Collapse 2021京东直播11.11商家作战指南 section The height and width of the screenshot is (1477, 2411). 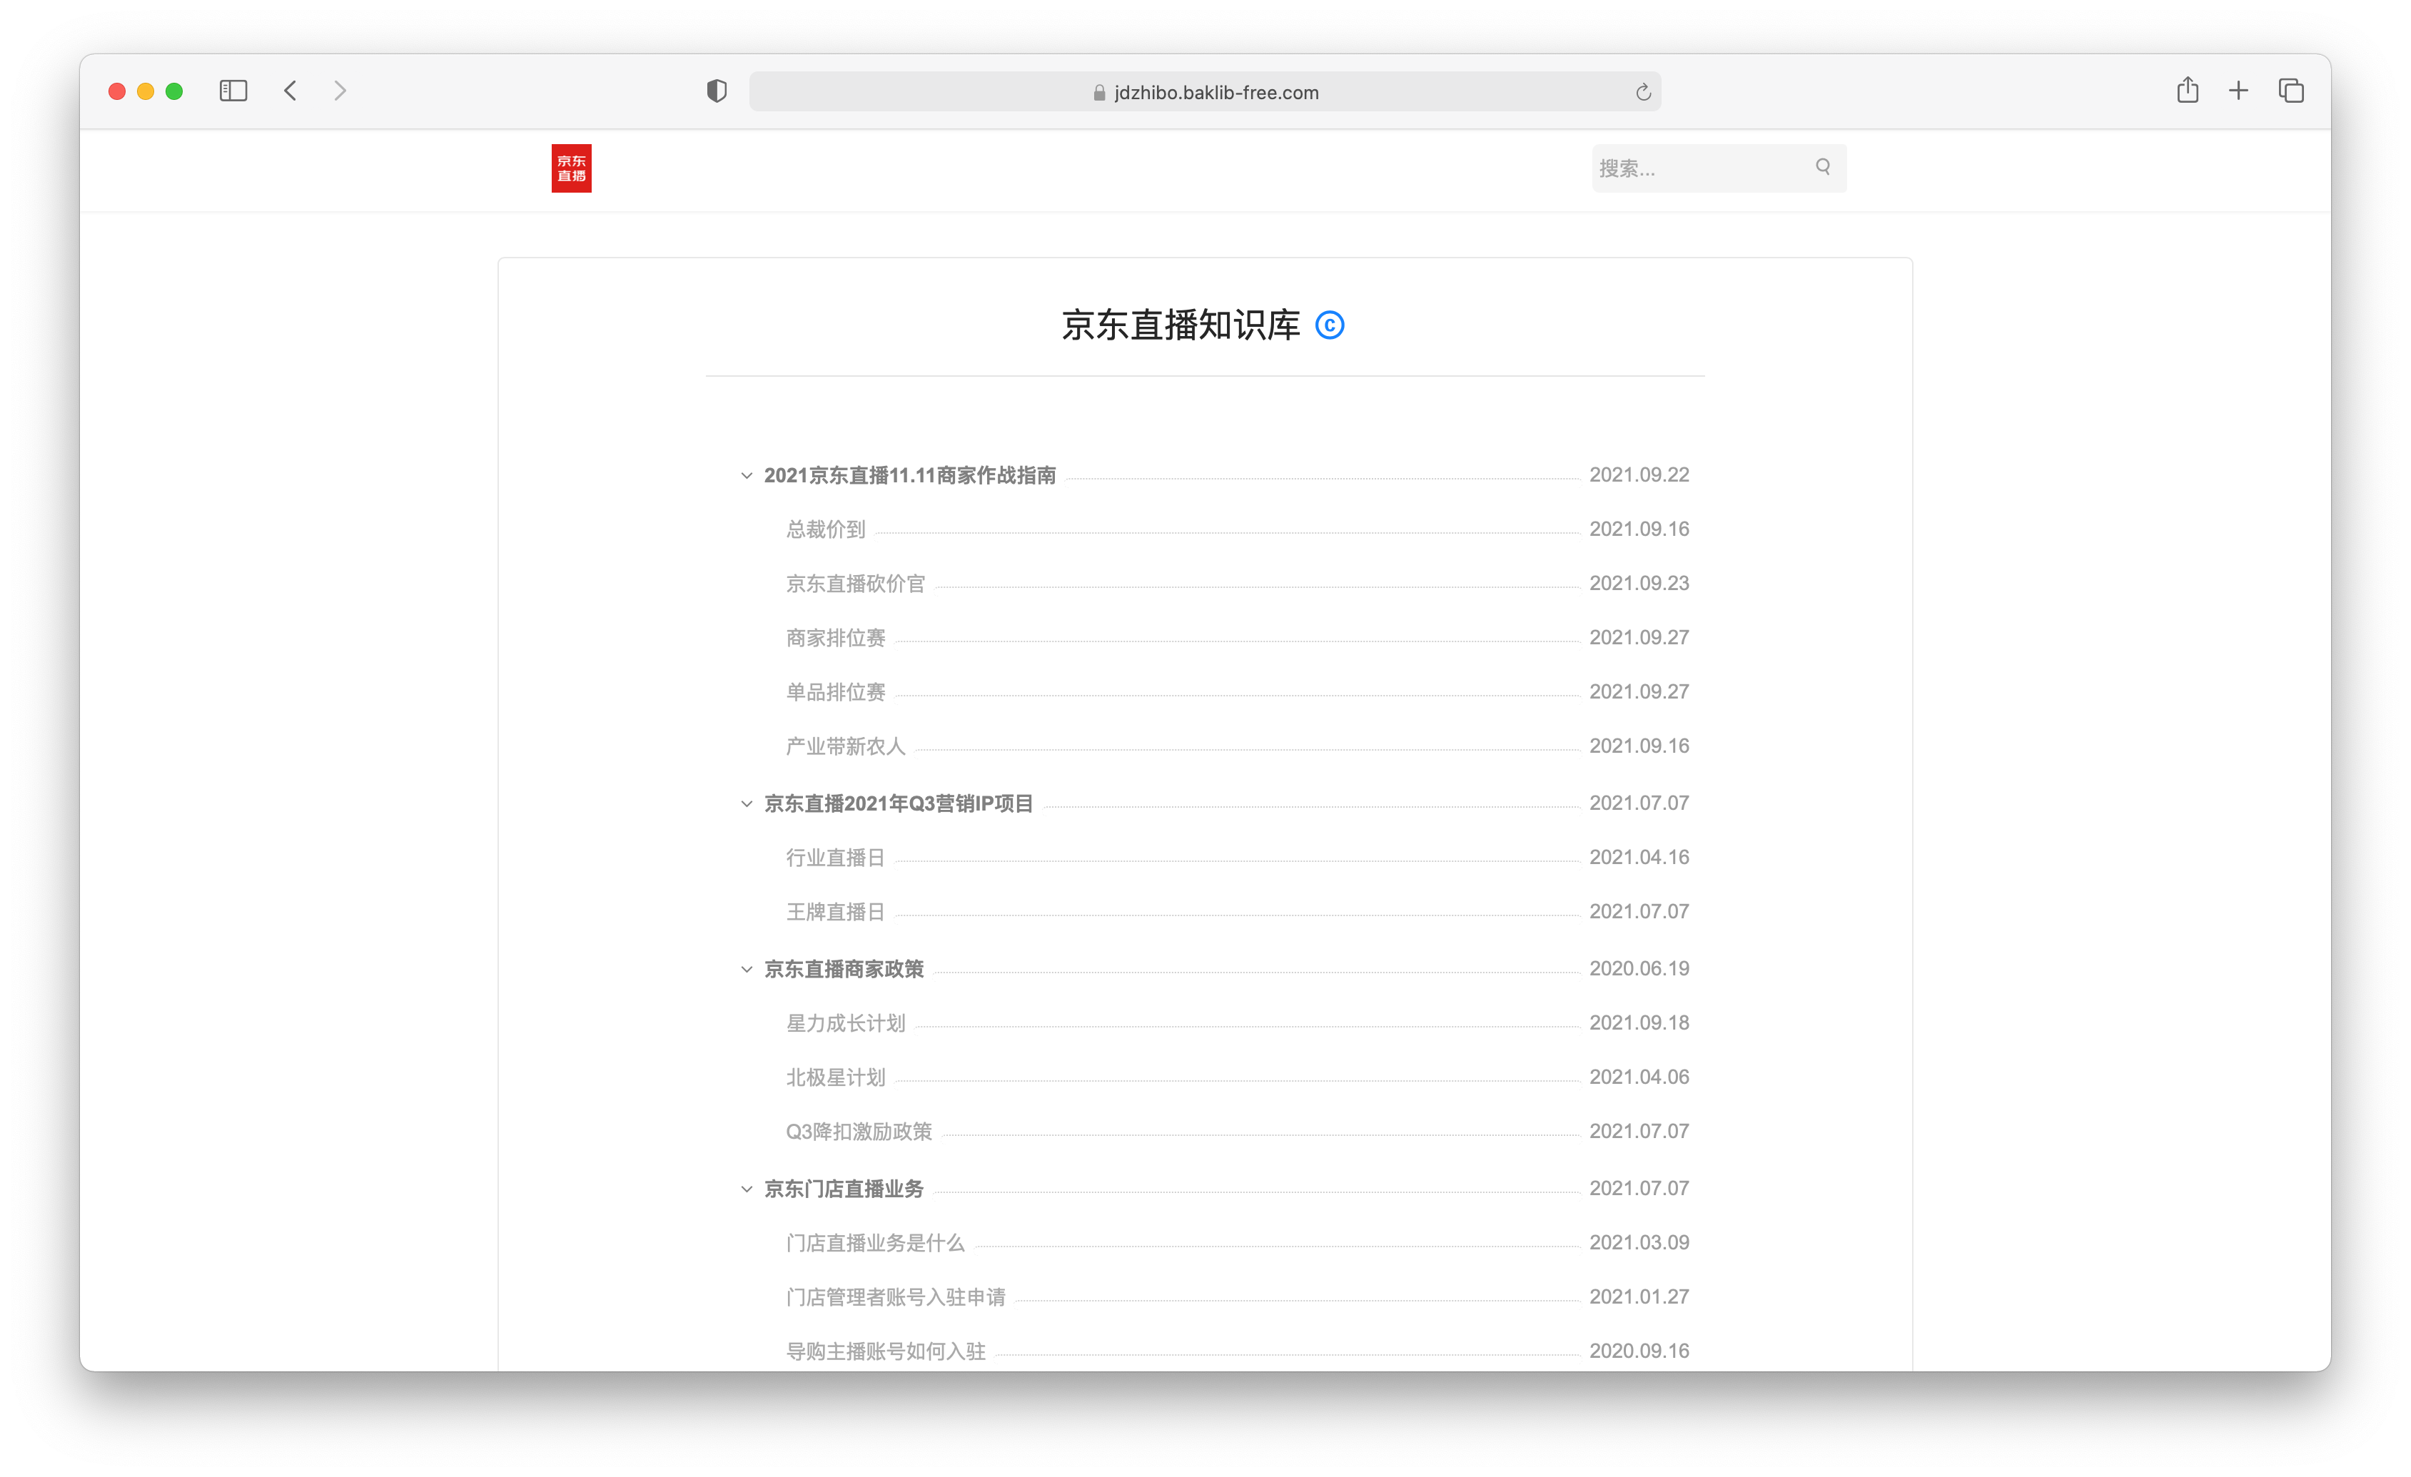[747, 475]
